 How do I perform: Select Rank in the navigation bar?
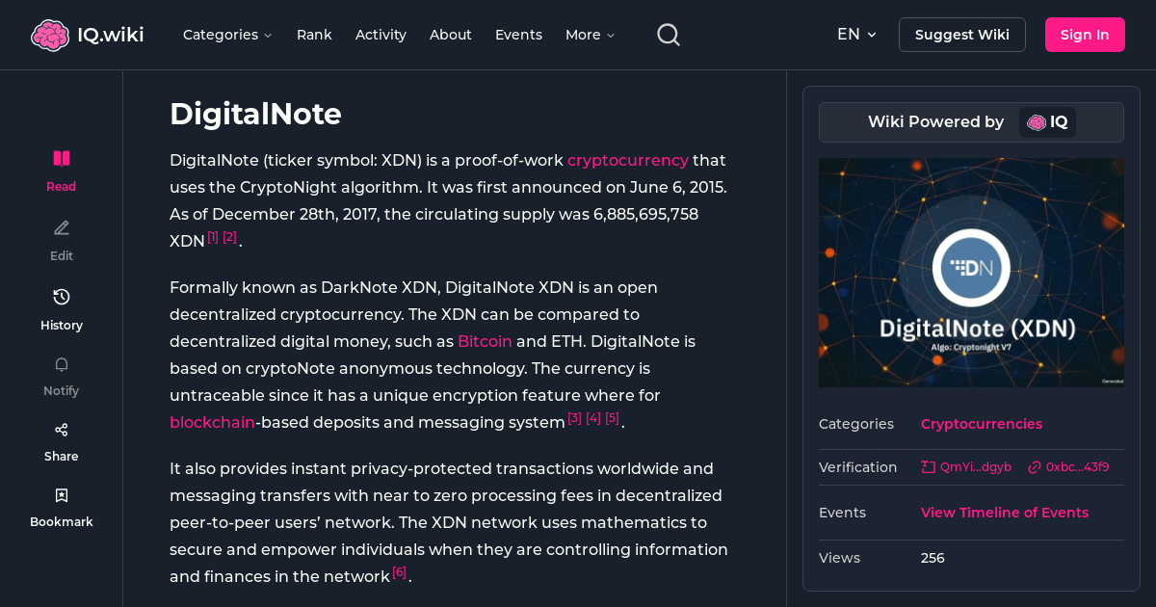314,34
